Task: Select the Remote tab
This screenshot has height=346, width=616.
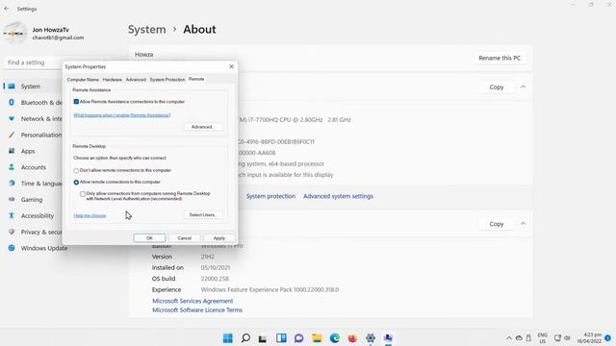Action: 196,79
